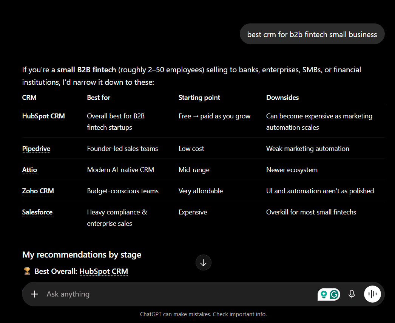Click the 'My recommendations by stage' heading

pos(82,255)
